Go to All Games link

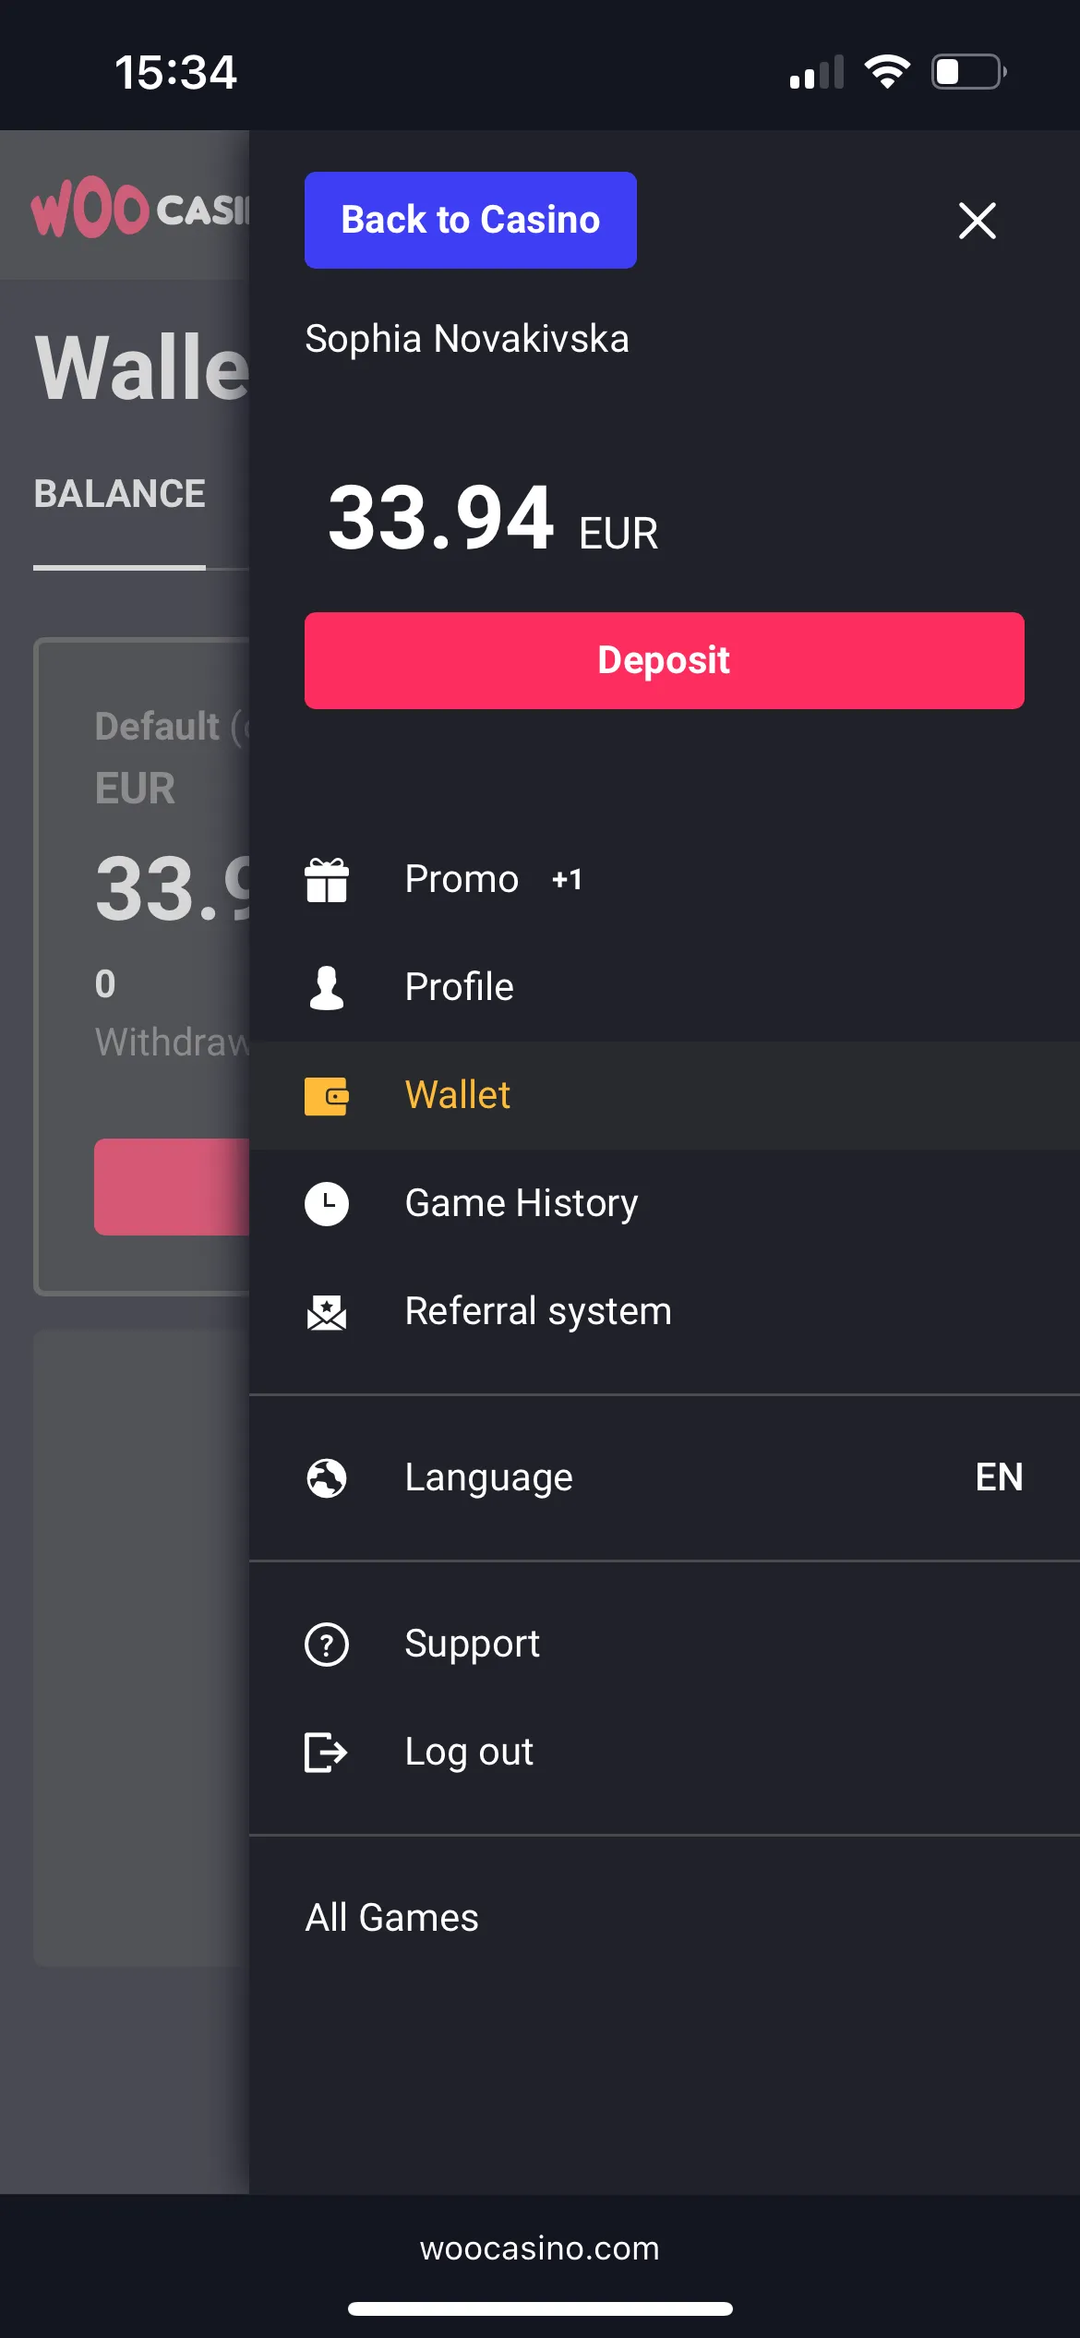click(392, 1918)
